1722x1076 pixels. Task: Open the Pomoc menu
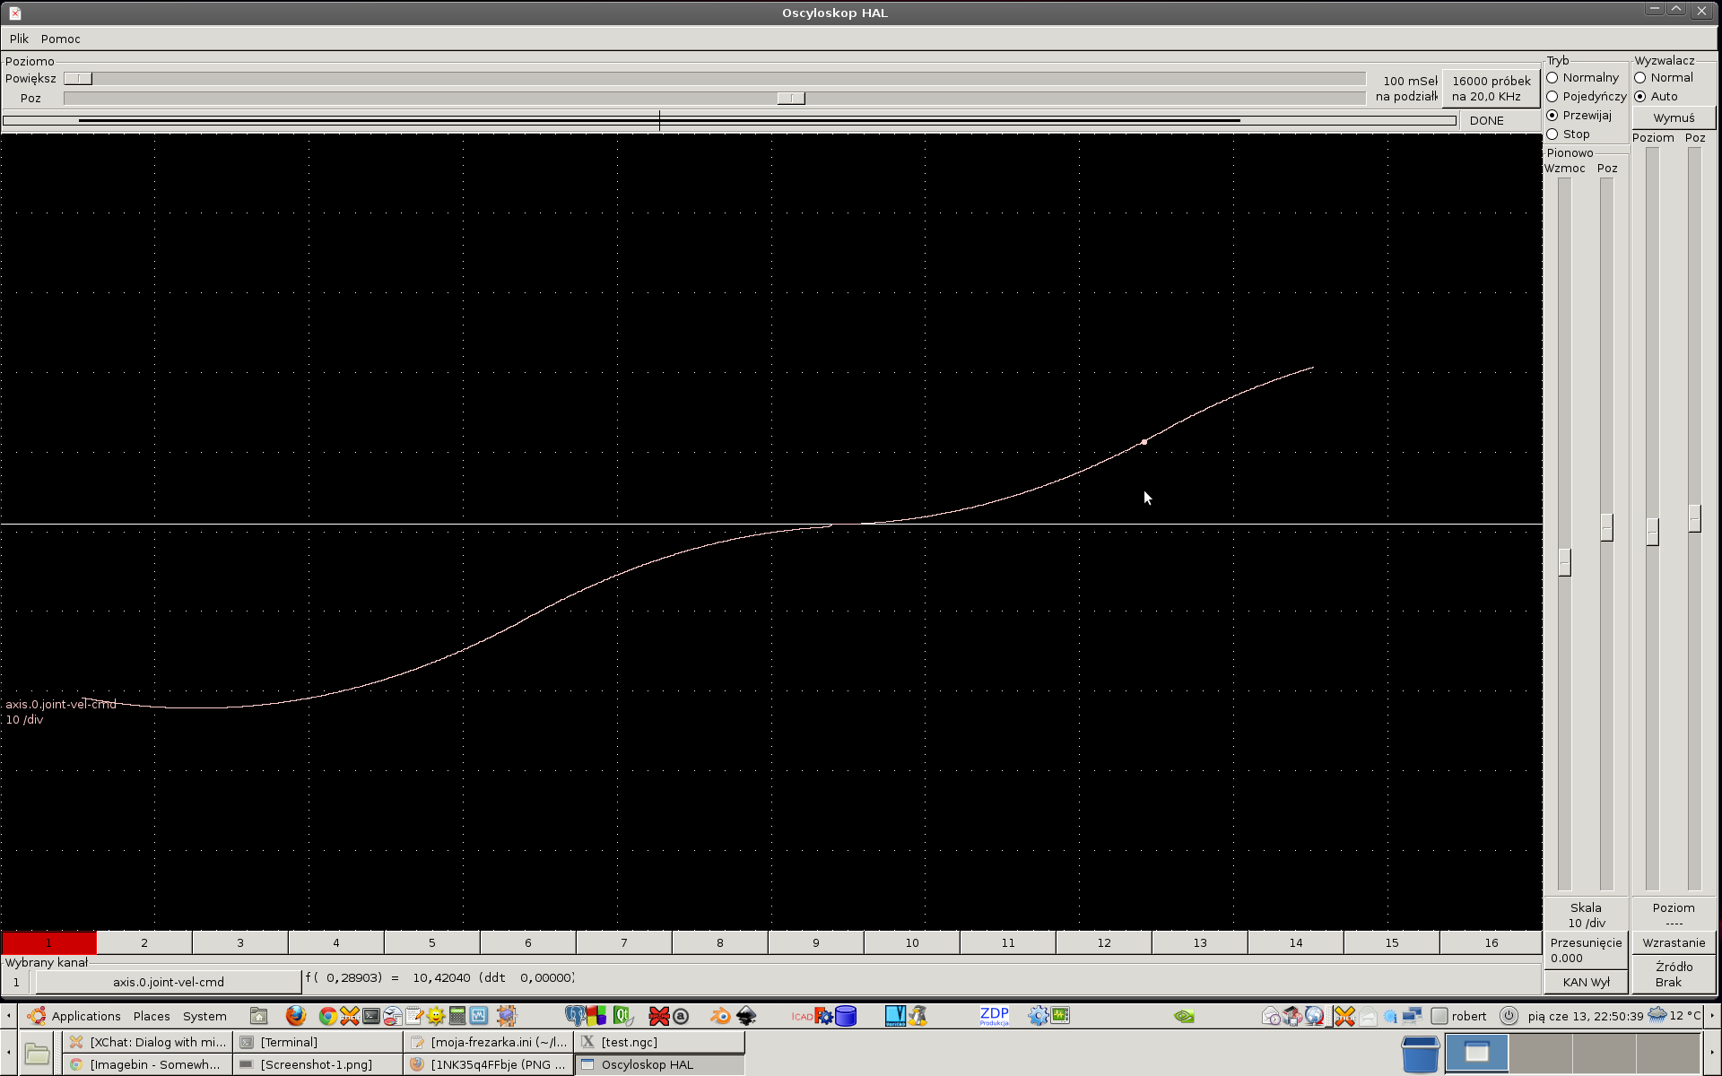pos(61,39)
